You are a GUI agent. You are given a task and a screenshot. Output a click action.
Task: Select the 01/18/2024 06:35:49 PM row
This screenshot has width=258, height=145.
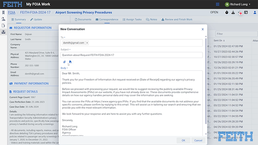click(228, 79)
